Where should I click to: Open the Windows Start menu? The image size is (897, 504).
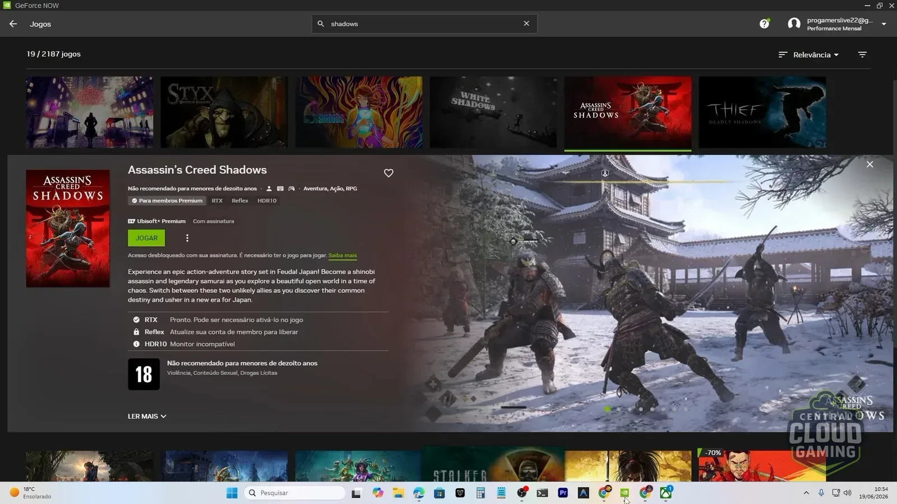[232, 493]
